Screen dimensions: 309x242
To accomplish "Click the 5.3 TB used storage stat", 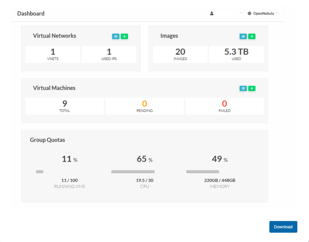I will [x=236, y=54].
